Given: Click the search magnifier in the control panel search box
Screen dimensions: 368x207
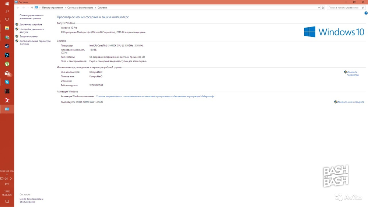Looking at the screenshot, I should [x=363, y=8].
